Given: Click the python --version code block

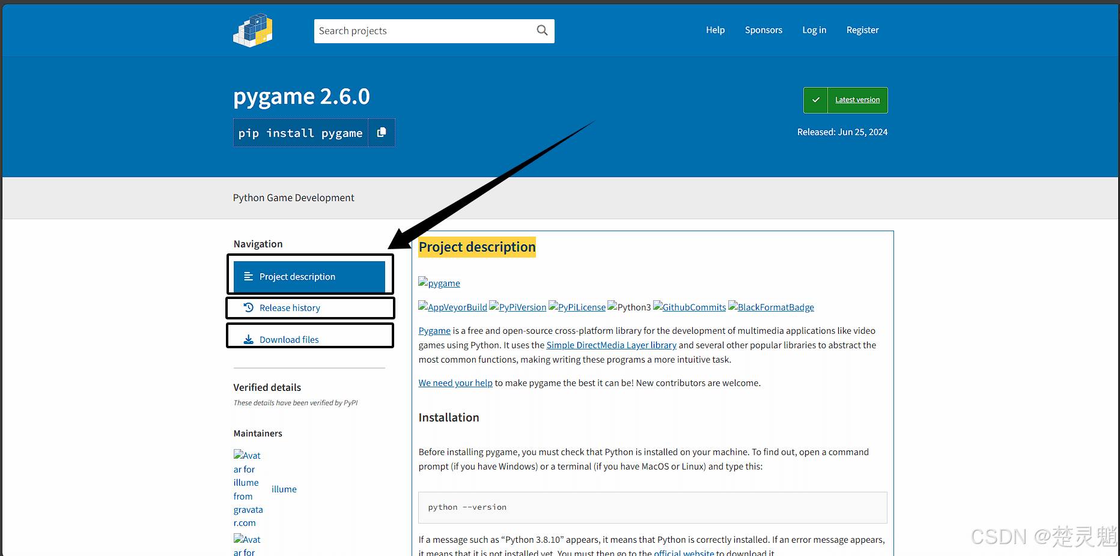Looking at the screenshot, I should point(653,507).
